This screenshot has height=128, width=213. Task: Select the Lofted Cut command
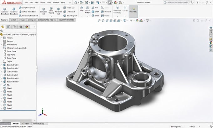tap(69, 12)
